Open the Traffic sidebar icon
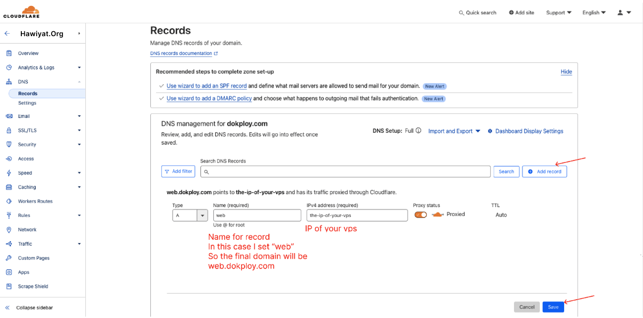The image size is (643, 318). tap(9, 244)
